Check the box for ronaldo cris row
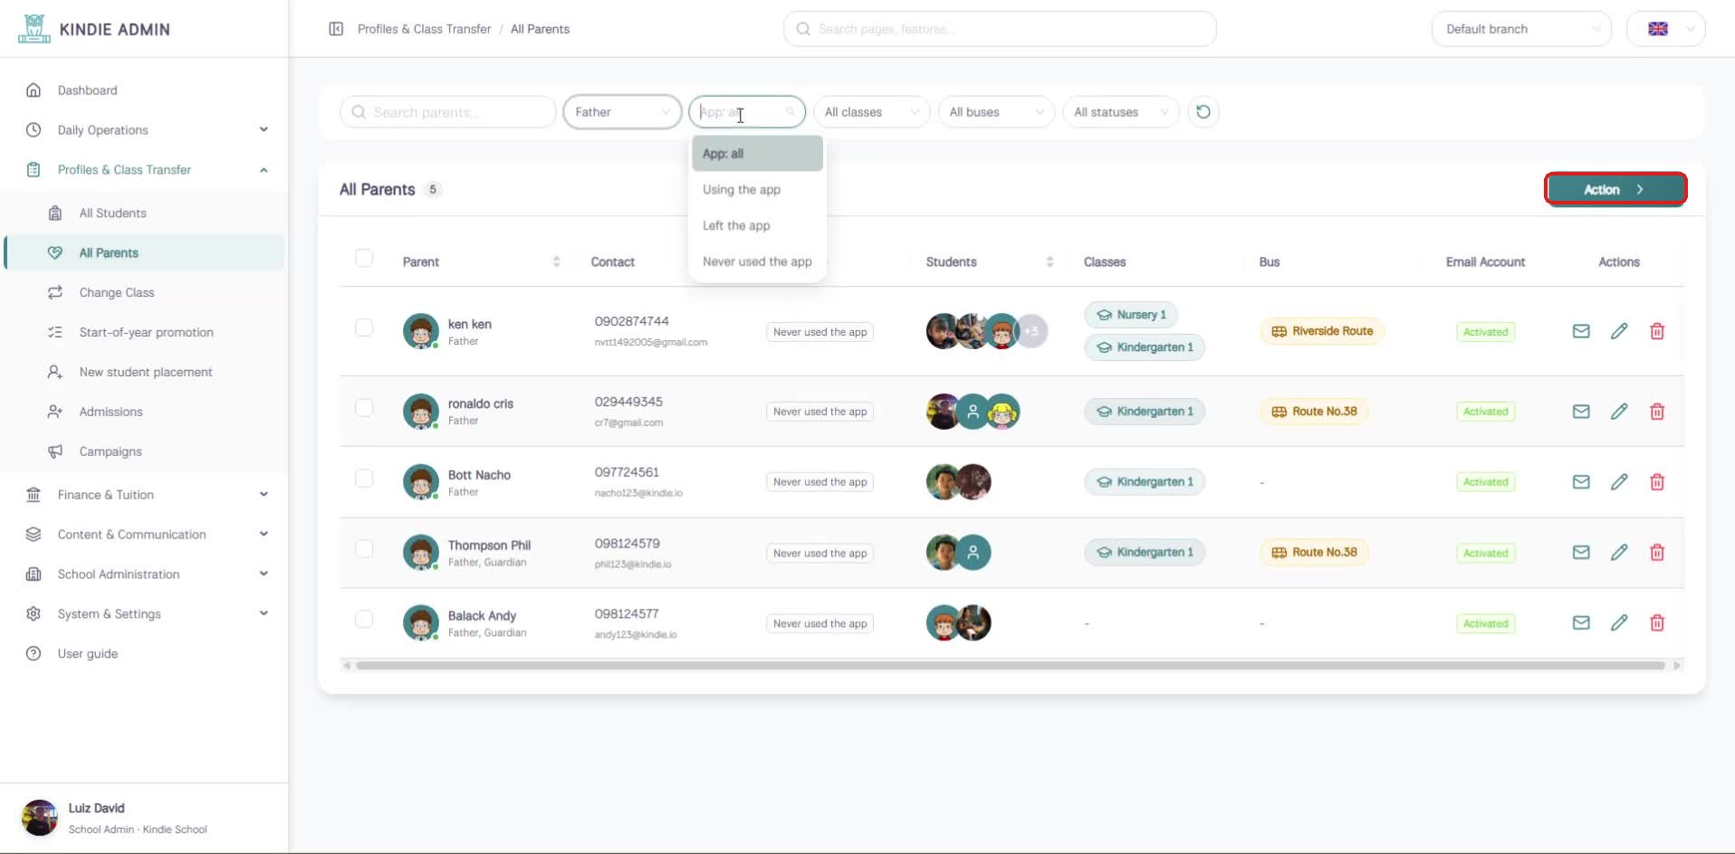Screen dimensions: 1735x854 point(364,408)
